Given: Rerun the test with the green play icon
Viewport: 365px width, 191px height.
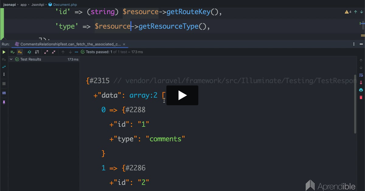Looking at the screenshot, I should point(4,52).
